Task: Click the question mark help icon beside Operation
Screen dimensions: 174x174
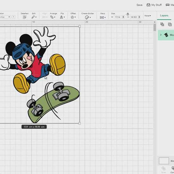Action: pos(13,17)
